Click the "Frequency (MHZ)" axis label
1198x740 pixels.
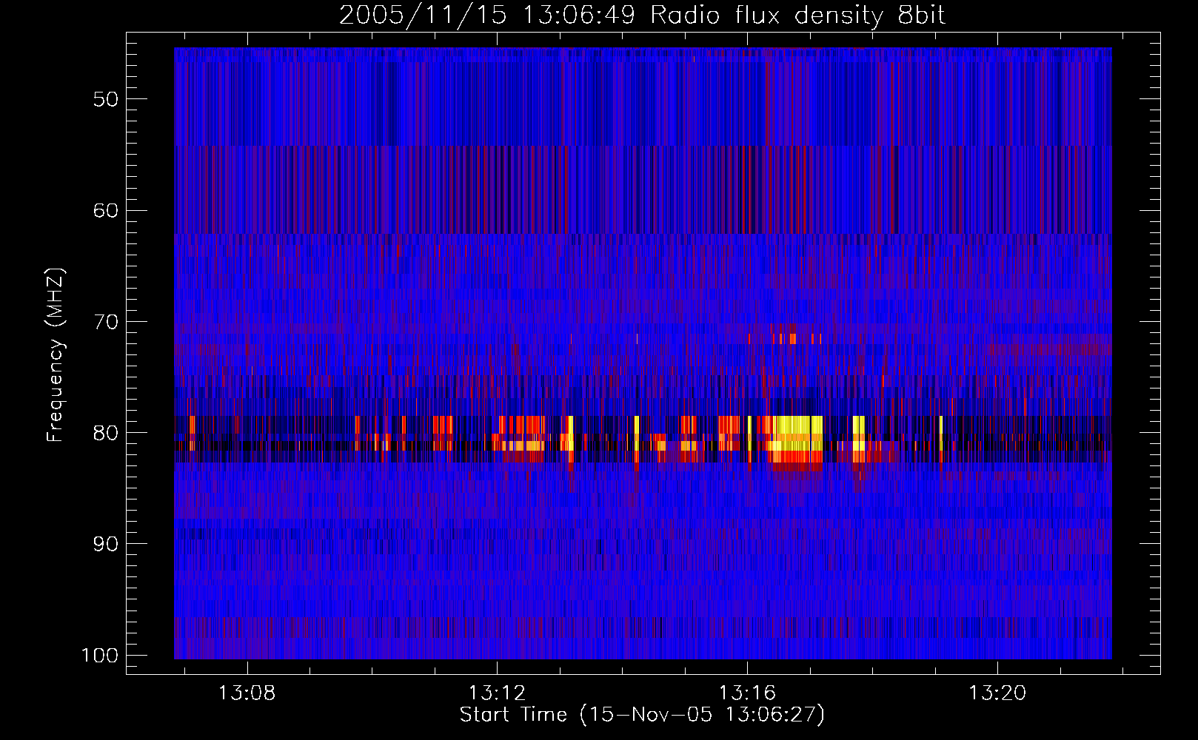56,354
